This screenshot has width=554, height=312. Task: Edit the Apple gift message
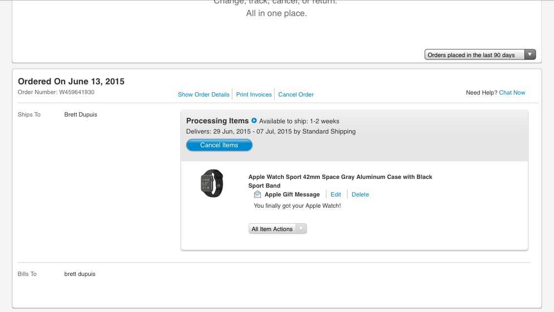336,195
